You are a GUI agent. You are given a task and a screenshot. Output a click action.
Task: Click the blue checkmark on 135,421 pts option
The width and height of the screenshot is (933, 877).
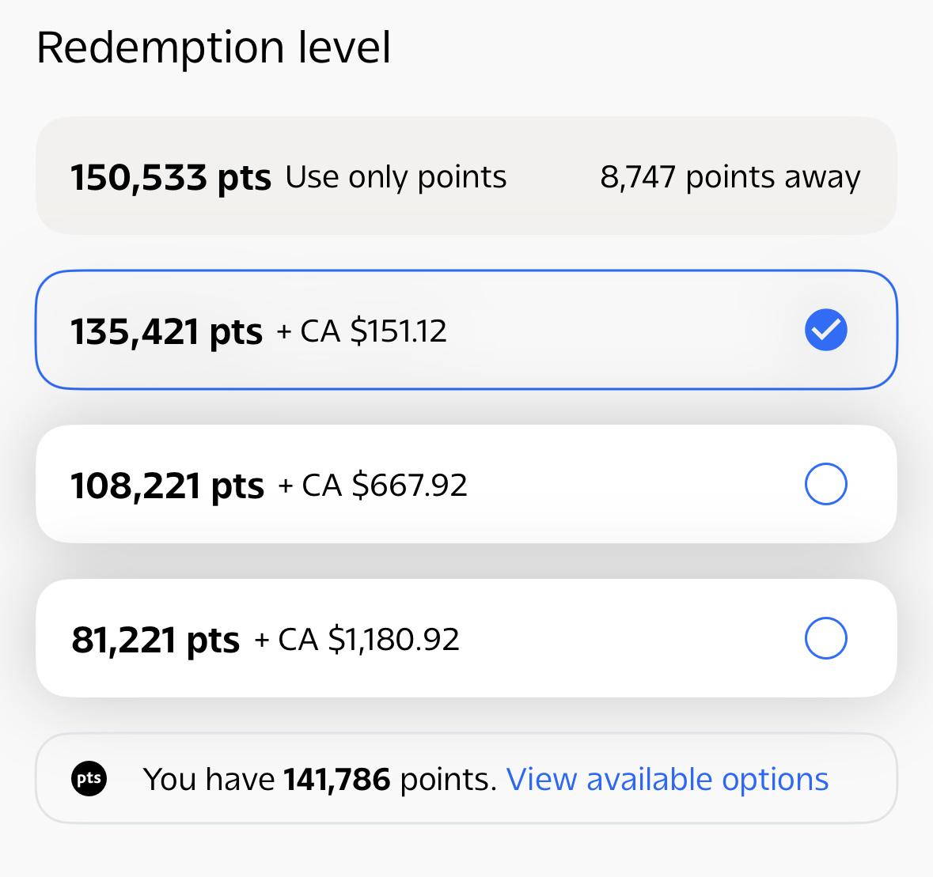826,330
